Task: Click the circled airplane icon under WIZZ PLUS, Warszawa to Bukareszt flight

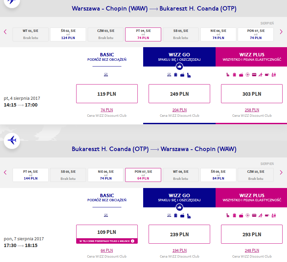Action: pyautogui.click(x=248, y=75)
